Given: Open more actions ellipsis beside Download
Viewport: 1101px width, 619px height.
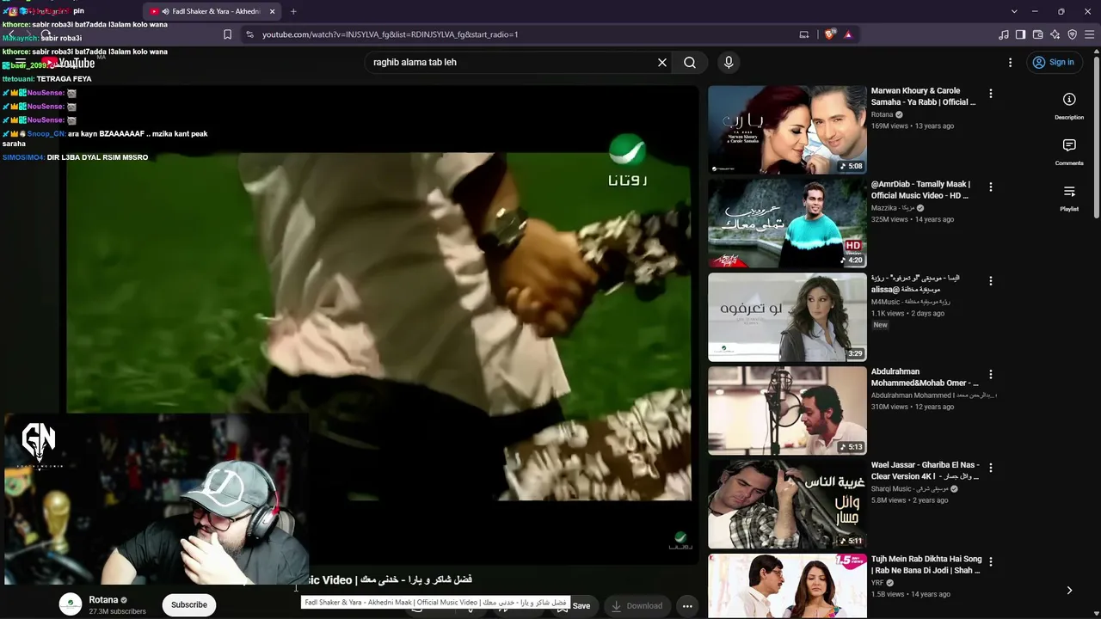Looking at the screenshot, I should [687, 606].
